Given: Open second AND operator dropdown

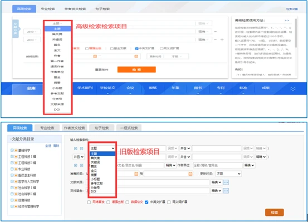Looking at the screenshot, I should point(32,40).
